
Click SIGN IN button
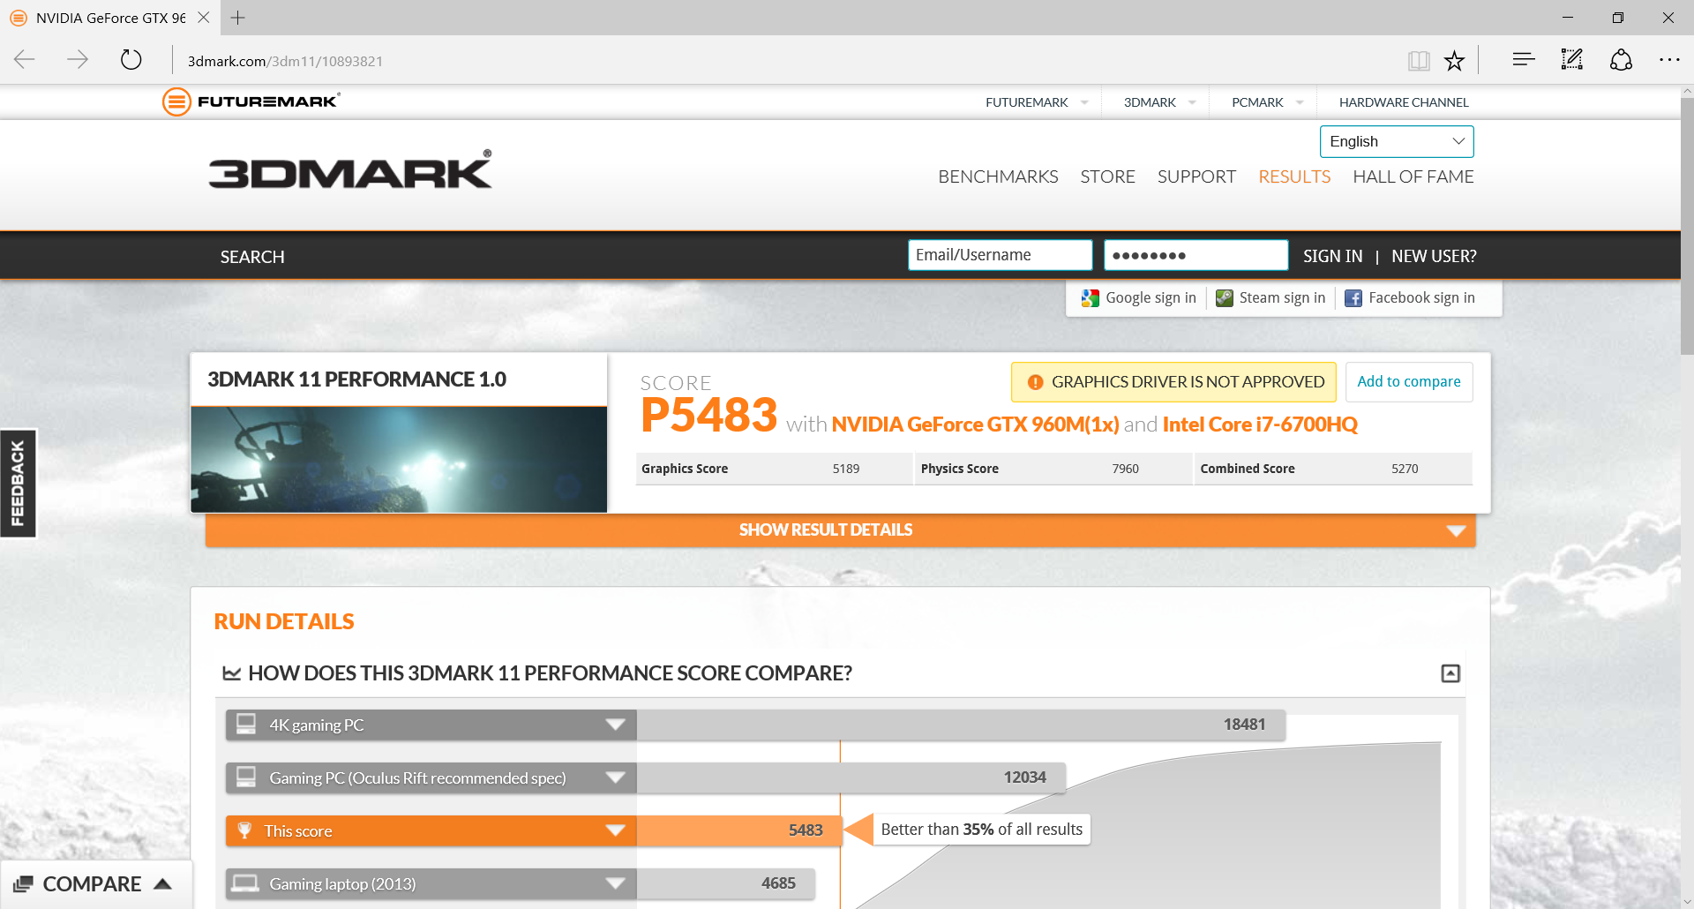tap(1332, 256)
